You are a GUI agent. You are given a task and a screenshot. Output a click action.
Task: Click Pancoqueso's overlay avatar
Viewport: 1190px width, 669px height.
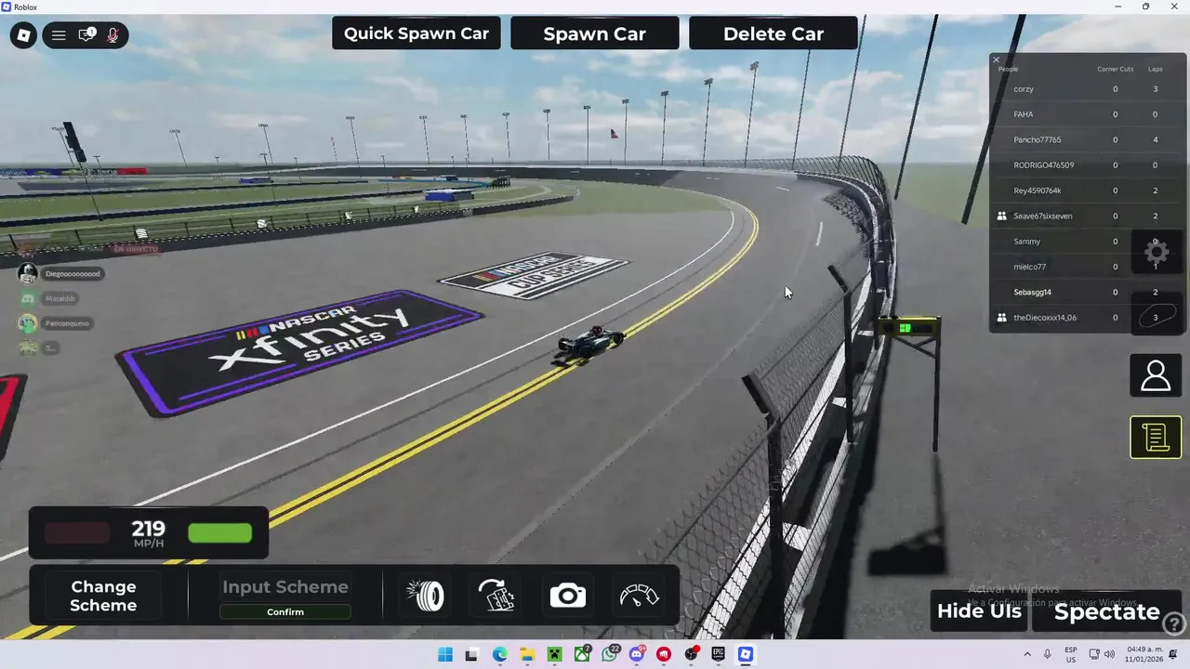28,323
